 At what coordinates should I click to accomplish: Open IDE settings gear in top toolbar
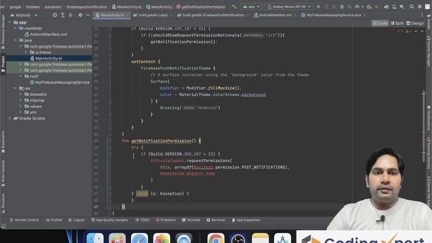point(420,7)
